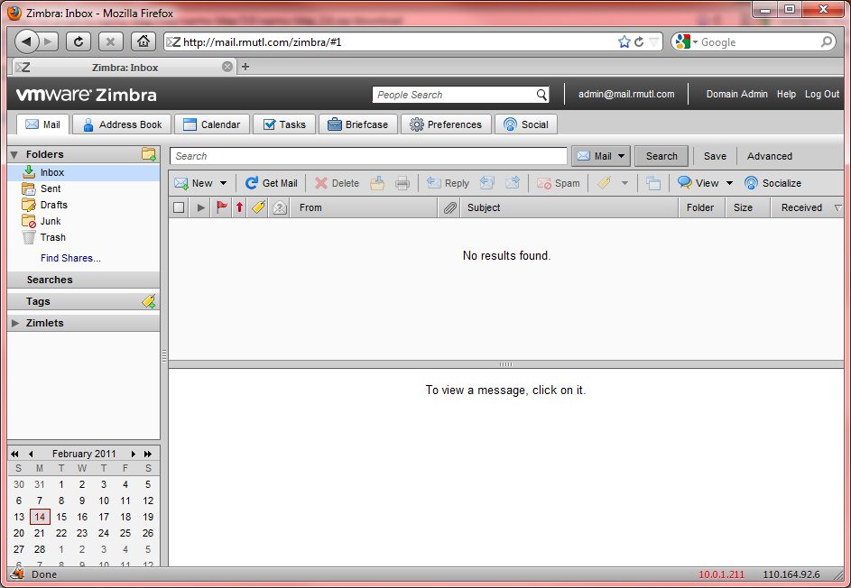Click the Move to folder icon
Screen dimensions: 851x588
pyautogui.click(x=652, y=183)
